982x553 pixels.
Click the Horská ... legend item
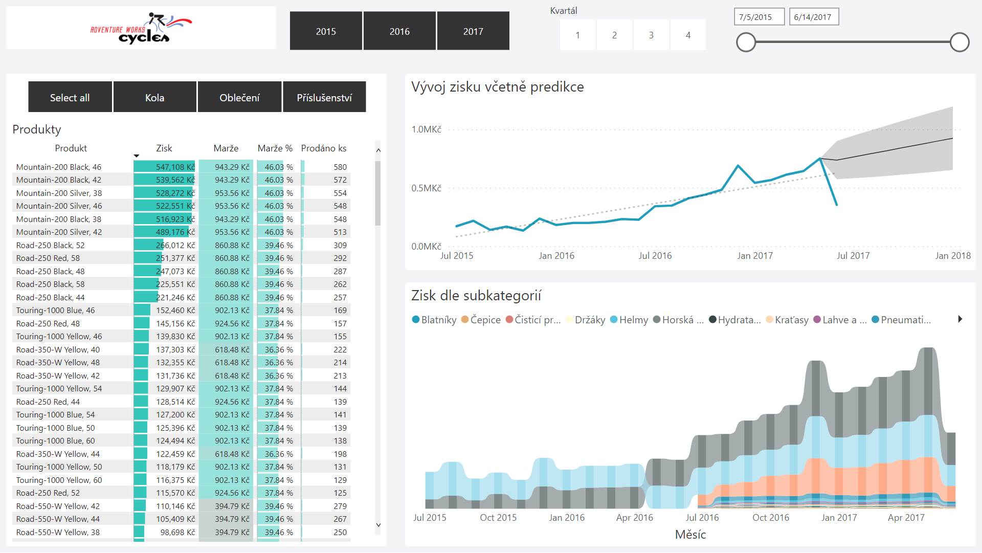coord(678,320)
